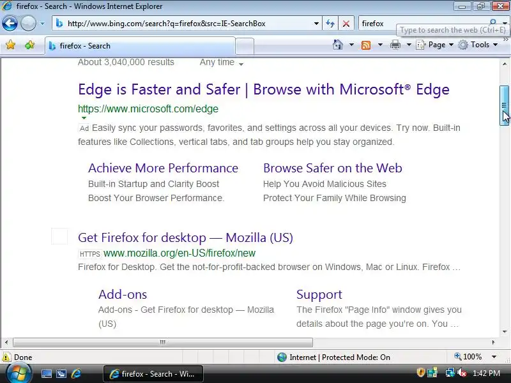This screenshot has height=383, width=511.
Task: Click the Back navigation arrow
Action: tap(10, 24)
